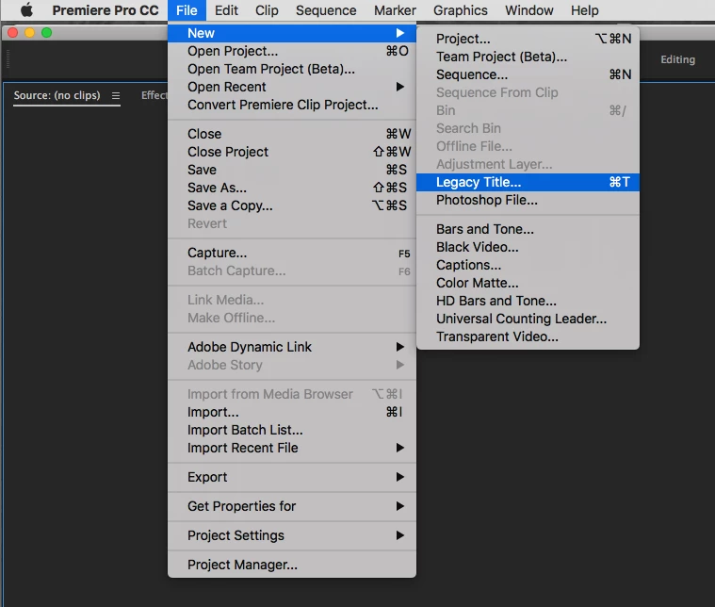Screen dimensions: 715x607
Task: Open the Graphics menu
Action: tap(460, 10)
